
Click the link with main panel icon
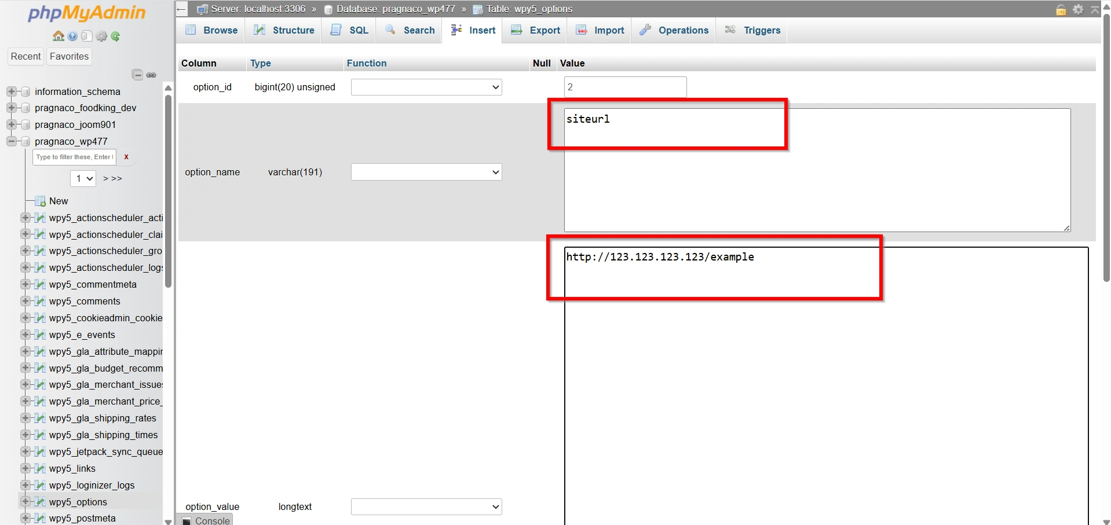152,75
